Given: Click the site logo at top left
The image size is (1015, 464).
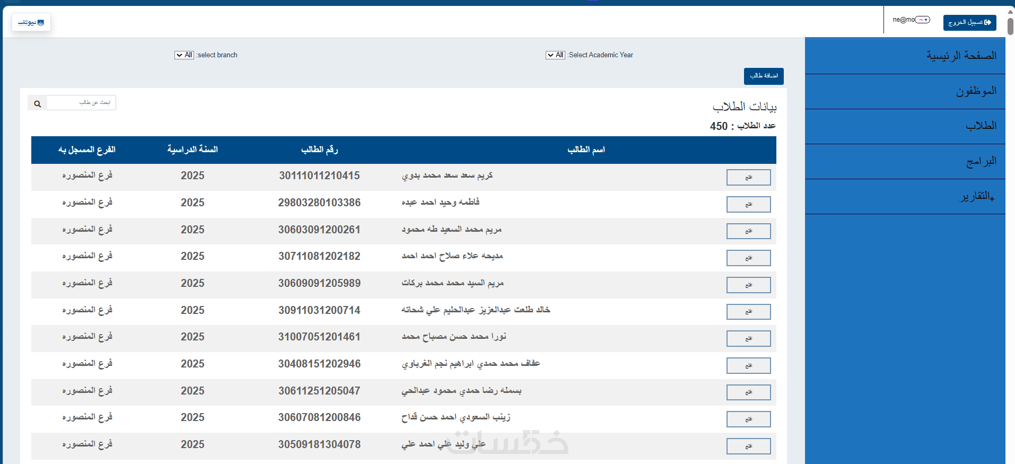Looking at the screenshot, I should [x=31, y=22].
